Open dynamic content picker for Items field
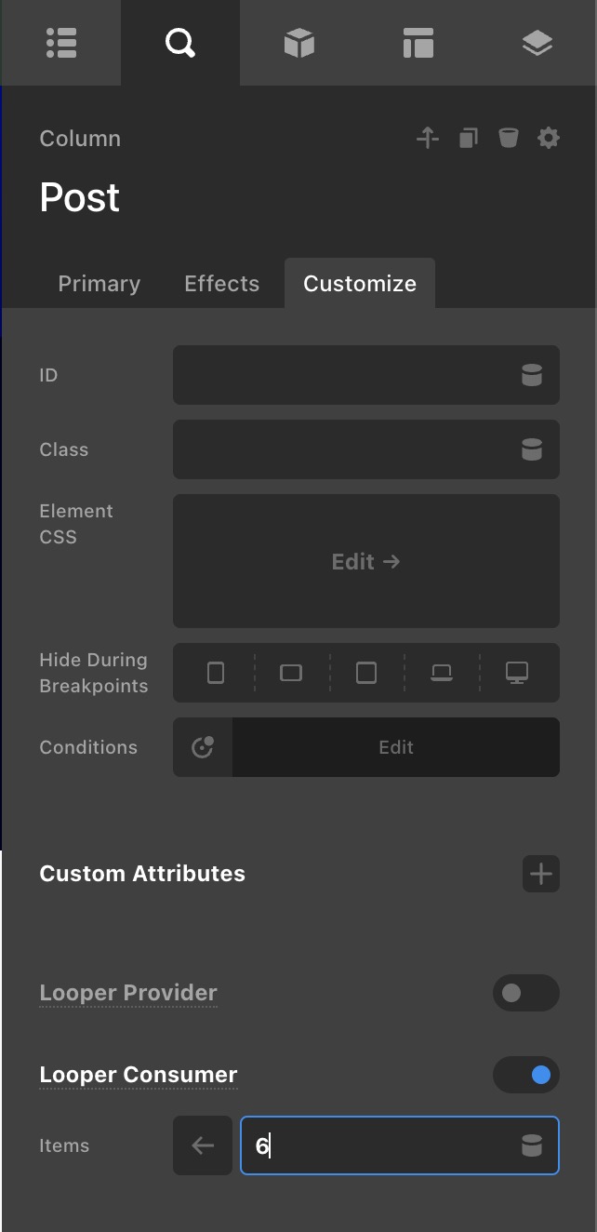 532,1145
